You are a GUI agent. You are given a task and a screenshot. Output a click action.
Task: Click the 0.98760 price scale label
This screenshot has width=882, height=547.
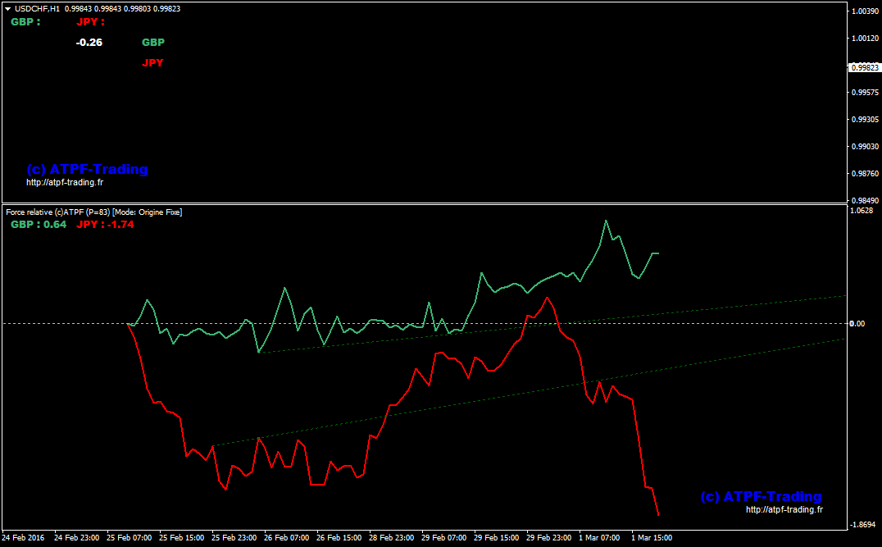865,173
